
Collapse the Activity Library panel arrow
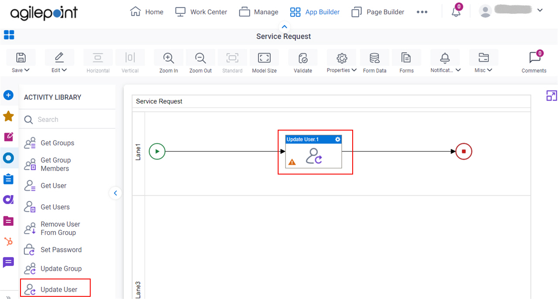click(116, 193)
